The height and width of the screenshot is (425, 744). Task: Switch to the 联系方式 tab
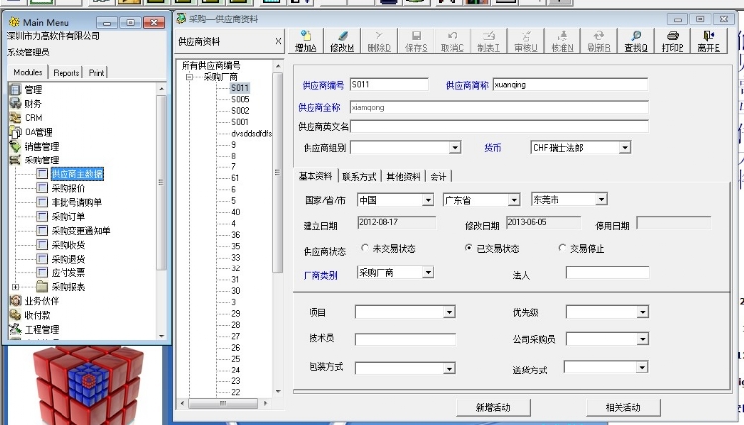359,176
